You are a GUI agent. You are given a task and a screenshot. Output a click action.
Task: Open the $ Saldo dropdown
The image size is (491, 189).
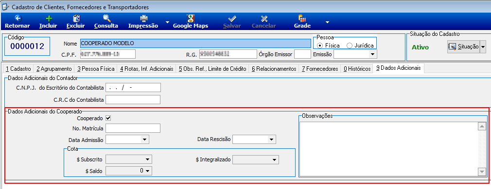pyautogui.click(x=148, y=171)
